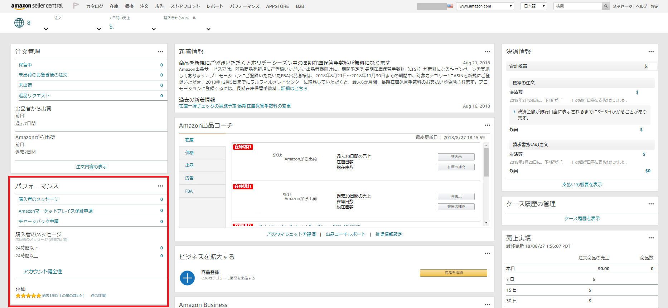Select the 価格 tab in Amazon出品コーチ

tap(189, 153)
